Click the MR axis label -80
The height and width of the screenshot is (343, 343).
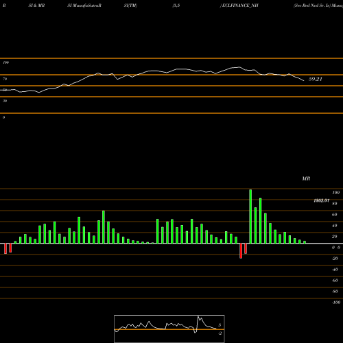click(x=335, y=292)
